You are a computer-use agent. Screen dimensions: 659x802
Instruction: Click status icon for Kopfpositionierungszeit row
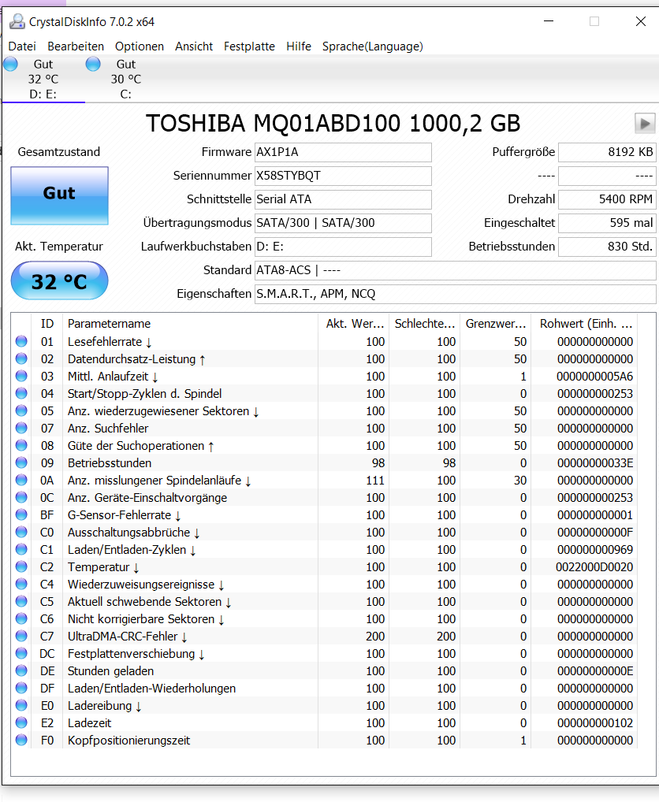[21, 740]
